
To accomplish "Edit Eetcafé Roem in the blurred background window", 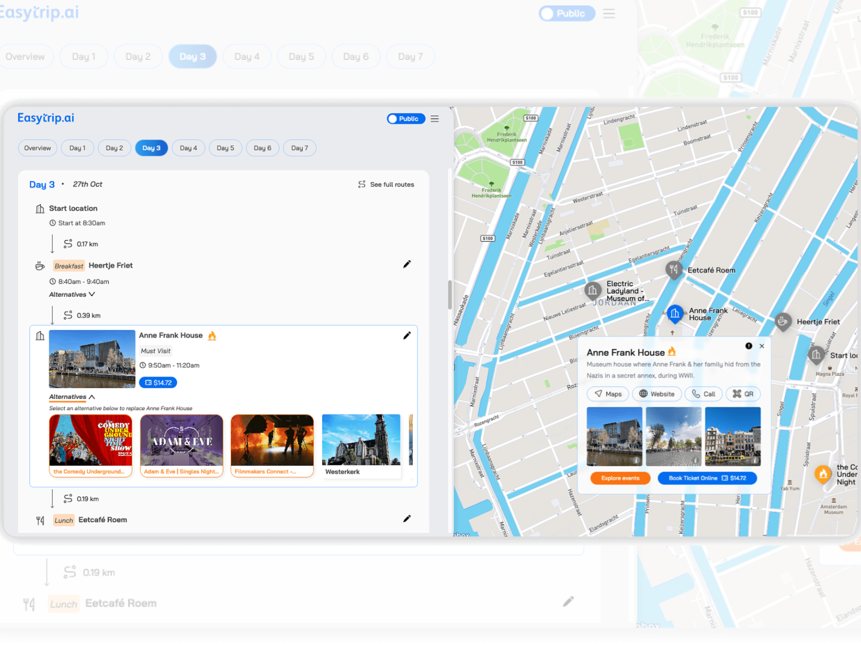I will point(568,602).
